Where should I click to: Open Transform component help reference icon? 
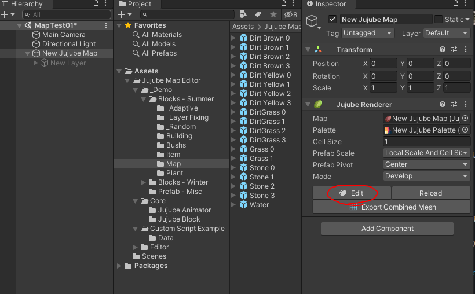(x=443, y=50)
